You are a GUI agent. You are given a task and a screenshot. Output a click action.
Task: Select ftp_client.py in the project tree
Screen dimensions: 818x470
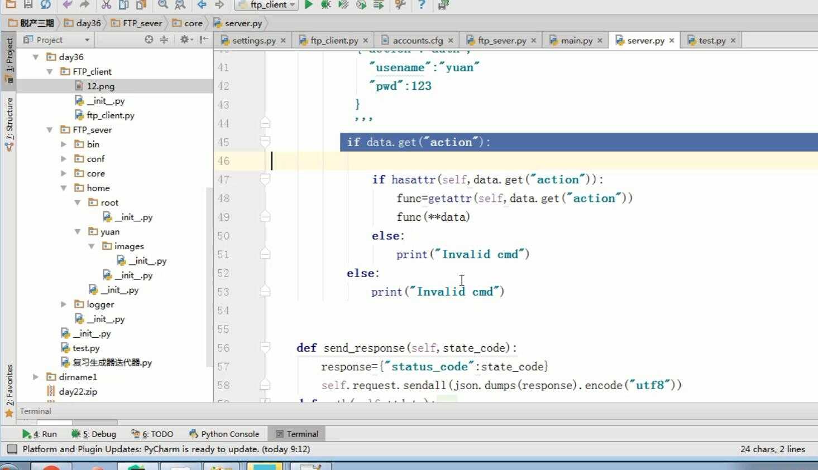(111, 115)
